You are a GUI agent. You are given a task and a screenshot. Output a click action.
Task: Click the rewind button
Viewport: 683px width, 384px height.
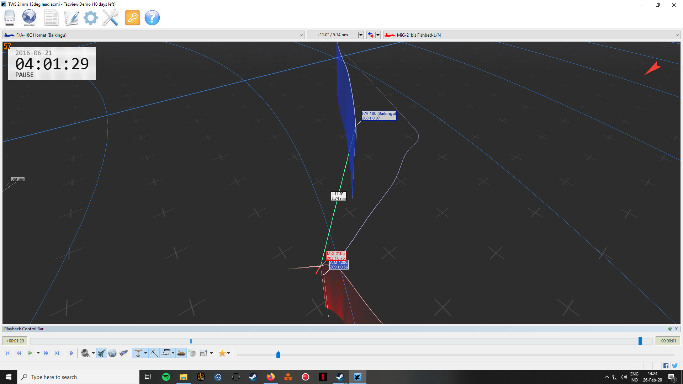point(19,353)
